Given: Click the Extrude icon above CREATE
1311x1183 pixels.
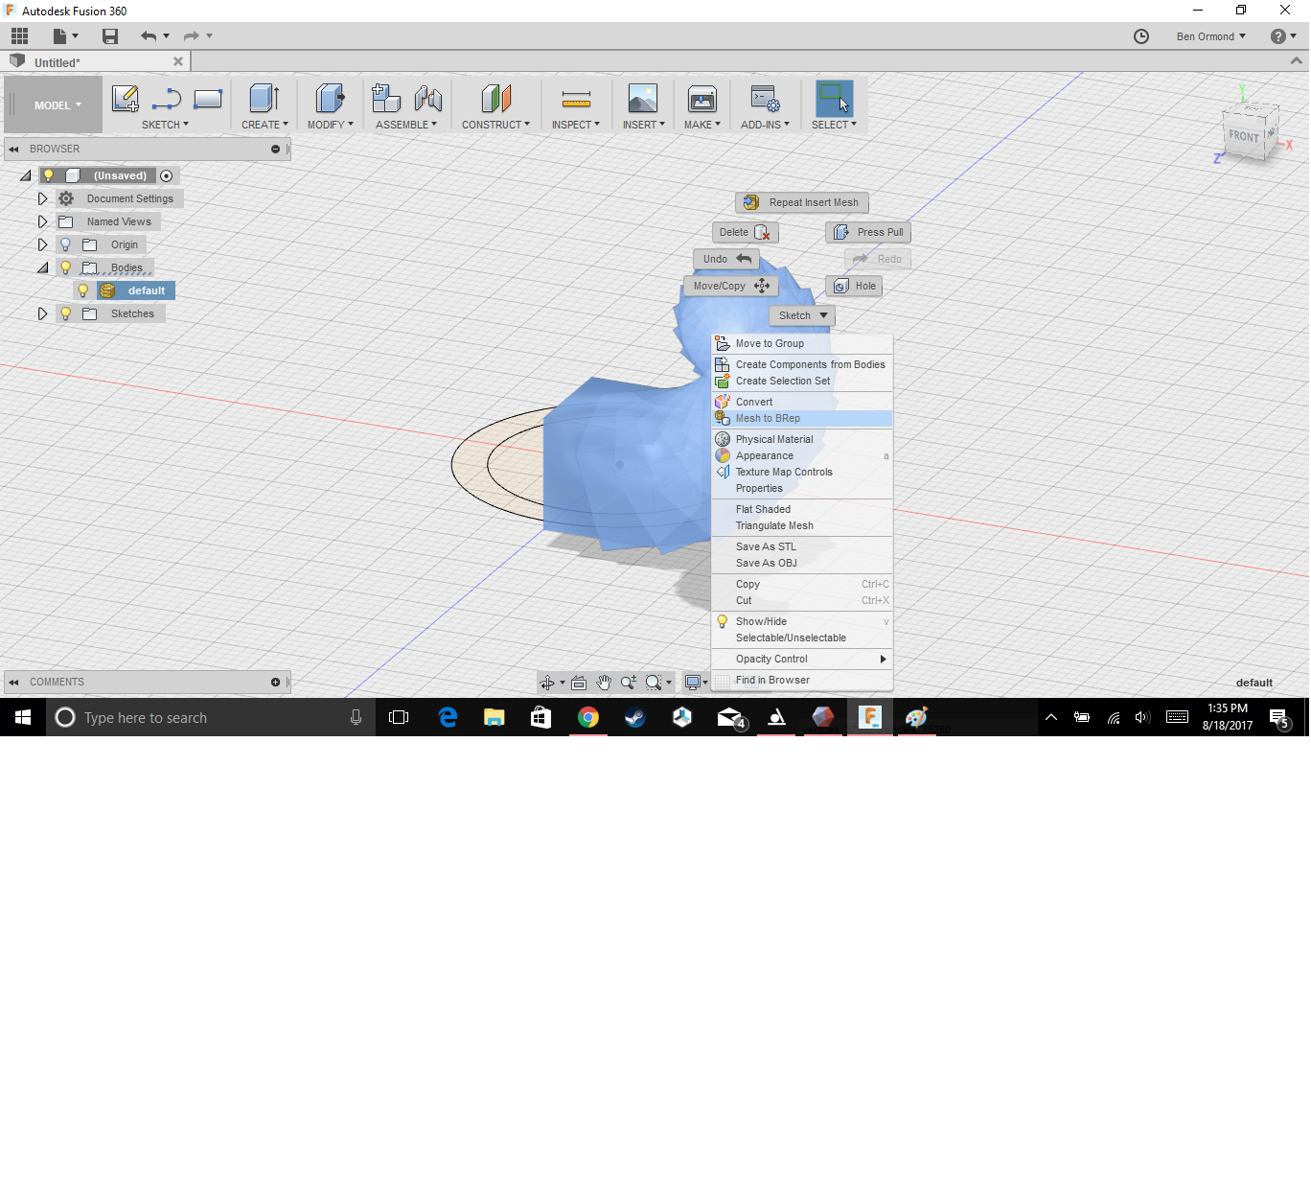Looking at the screenshot, I should pos(264,99).
